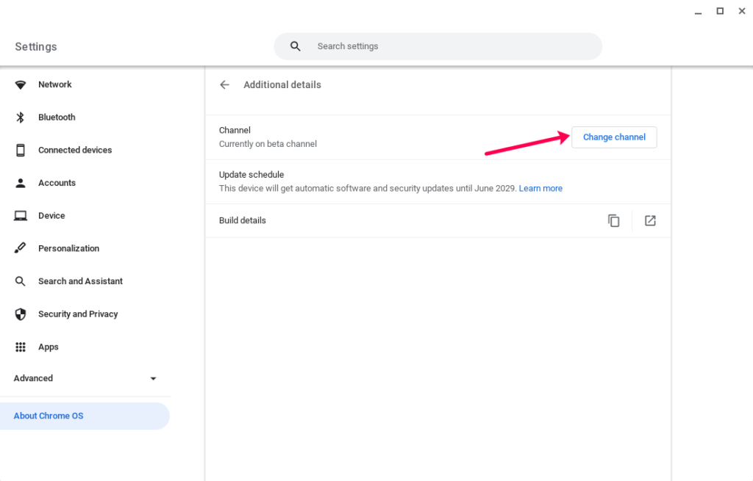Click the Accounts person icon

tap(20, 183)
